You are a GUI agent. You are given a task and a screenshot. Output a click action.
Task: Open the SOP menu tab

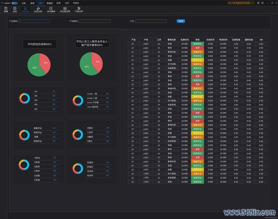(x=67, y=3)
